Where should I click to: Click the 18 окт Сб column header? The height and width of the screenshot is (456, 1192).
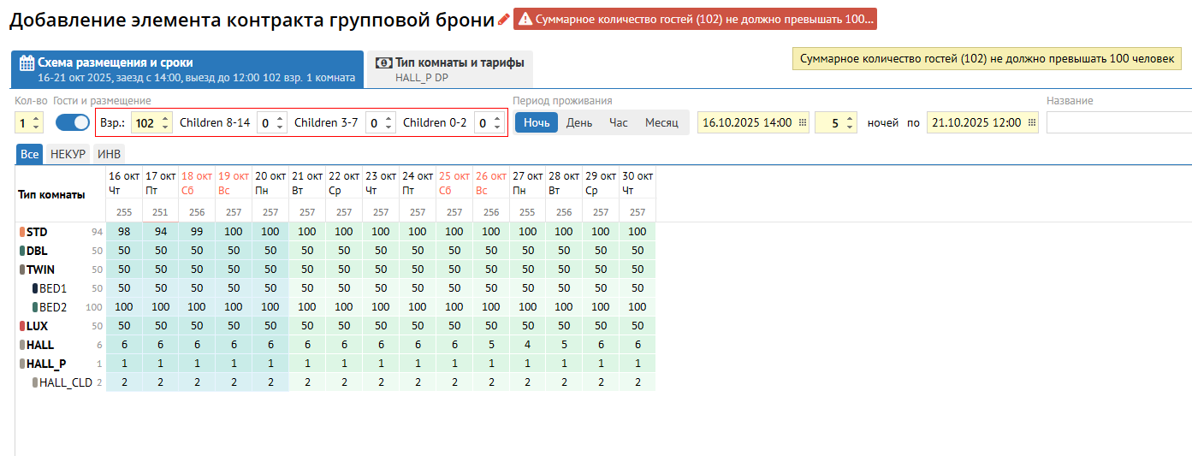click(x=197, y=183)
